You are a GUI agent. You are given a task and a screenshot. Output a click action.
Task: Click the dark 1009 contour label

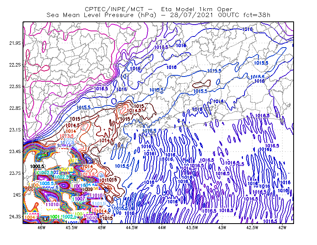coord(88,189)
